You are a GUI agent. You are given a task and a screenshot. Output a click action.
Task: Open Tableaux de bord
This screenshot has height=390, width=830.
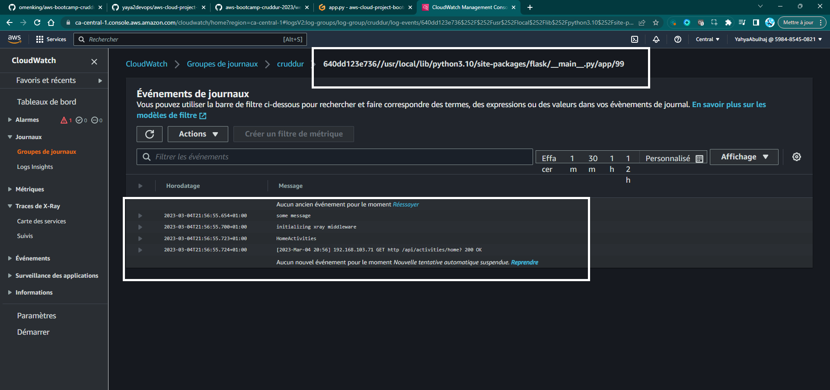[x=47, y=102]
